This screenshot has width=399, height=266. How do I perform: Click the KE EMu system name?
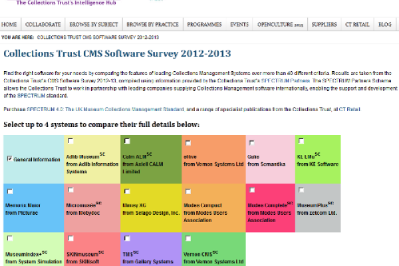306,157
